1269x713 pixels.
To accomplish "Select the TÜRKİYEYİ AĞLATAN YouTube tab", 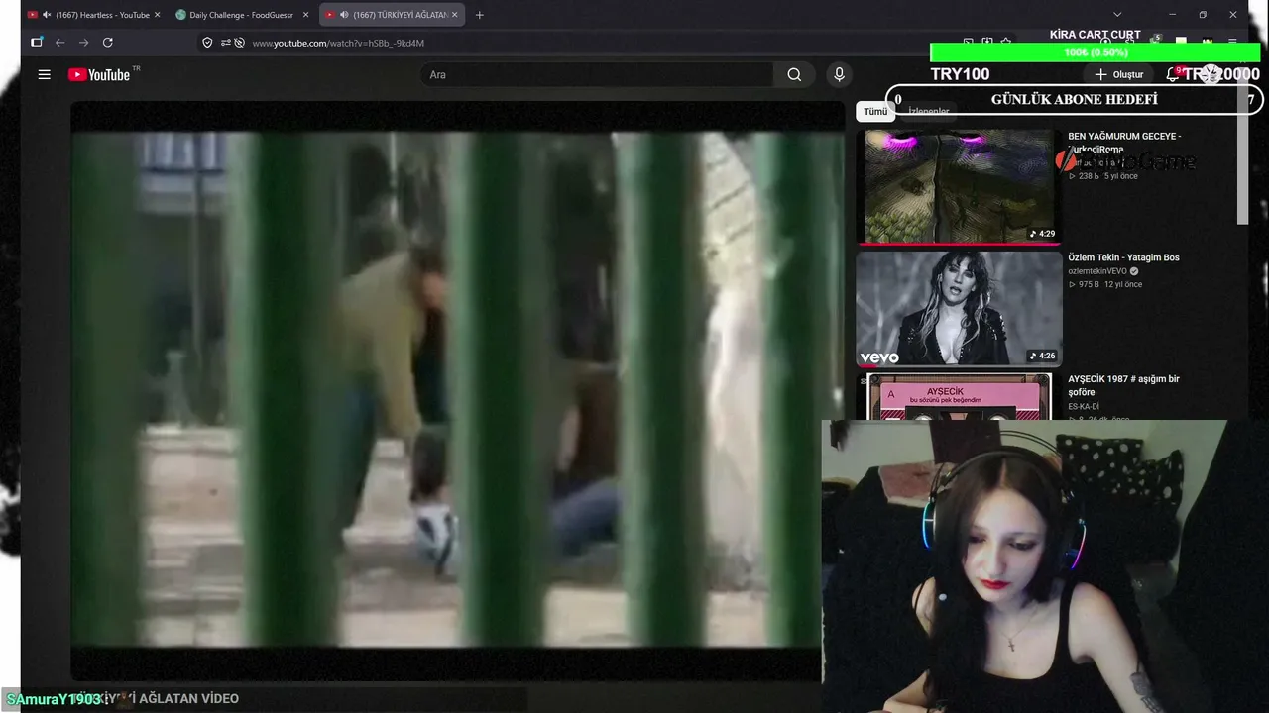I will click(x=393, y=15).
